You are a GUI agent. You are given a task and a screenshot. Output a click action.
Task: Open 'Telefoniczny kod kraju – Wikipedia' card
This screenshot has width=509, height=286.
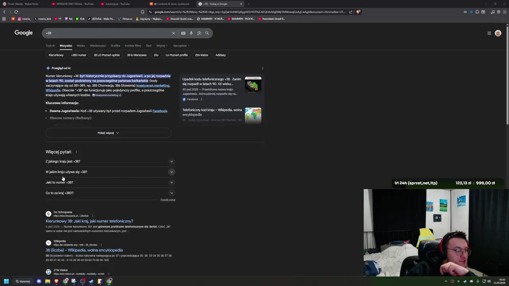pos(221,115)
